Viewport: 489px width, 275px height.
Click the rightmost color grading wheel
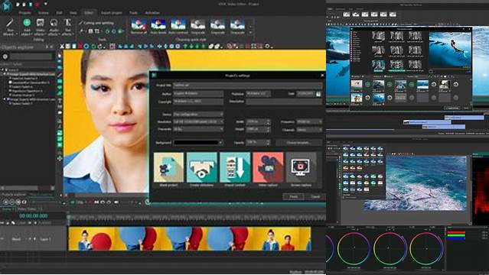point(426,248)
